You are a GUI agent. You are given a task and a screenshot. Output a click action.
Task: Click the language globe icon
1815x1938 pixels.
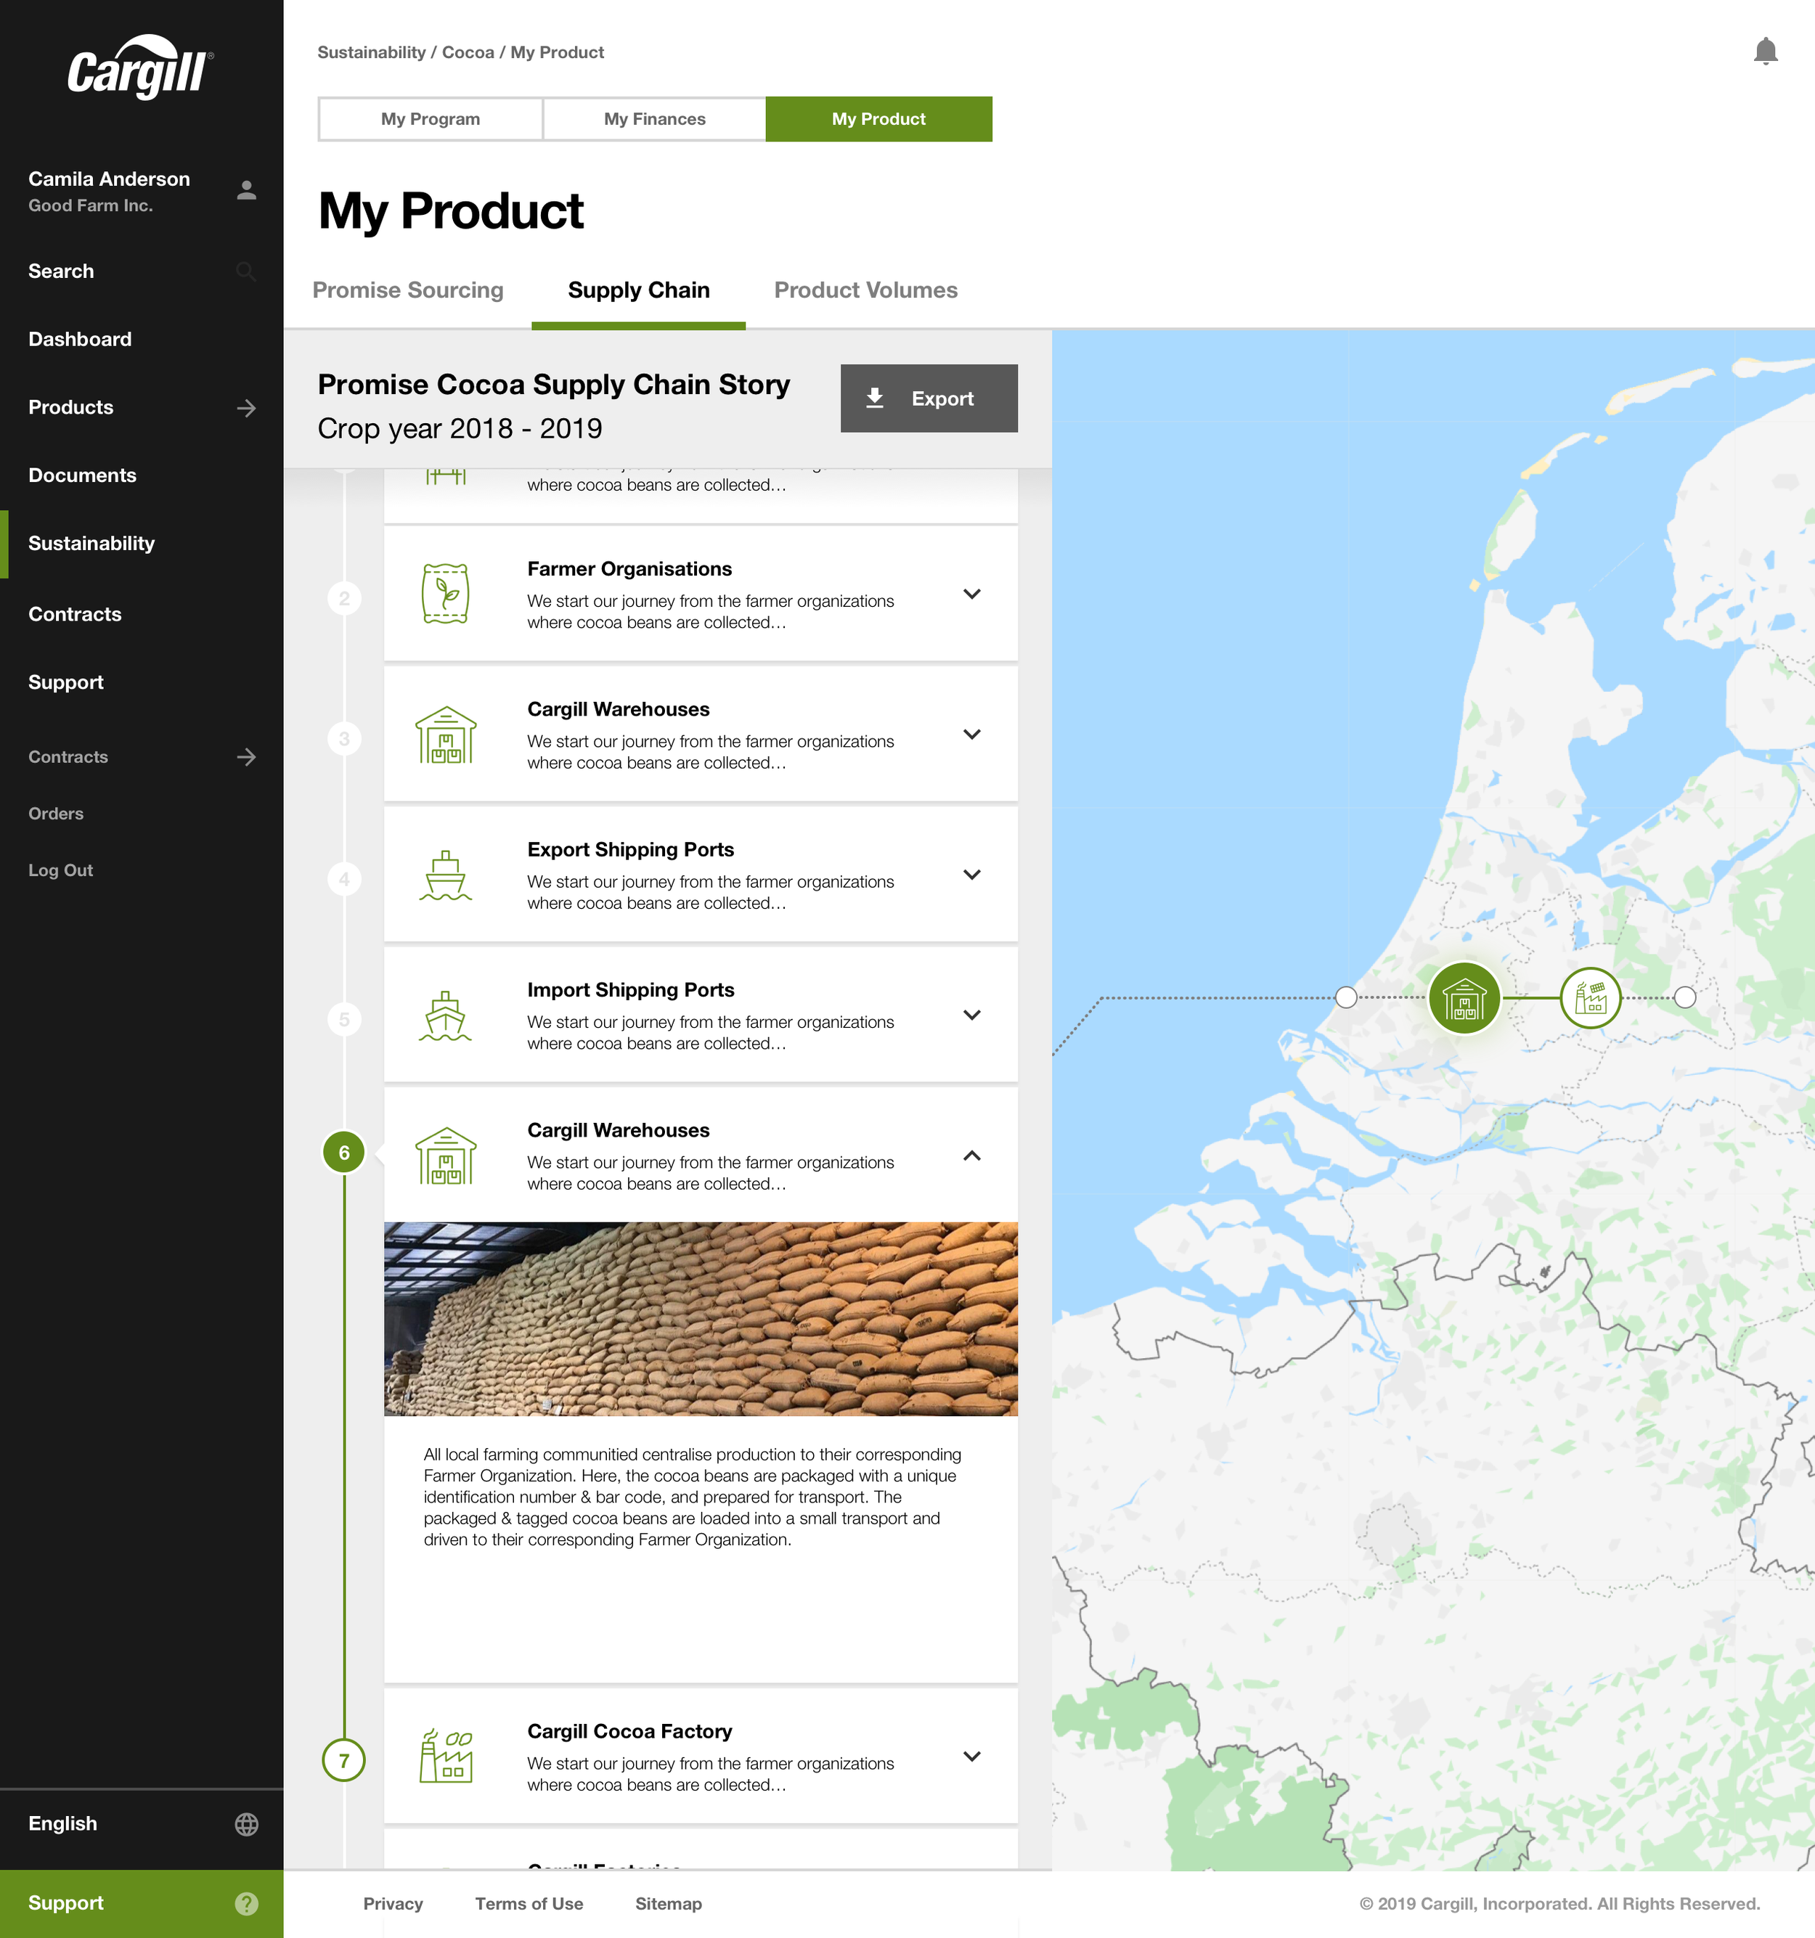coord(247,1824)
